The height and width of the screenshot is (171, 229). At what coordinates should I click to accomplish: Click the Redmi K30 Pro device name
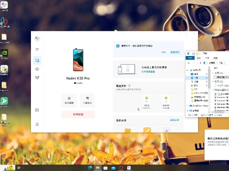[x=78, y=78]
